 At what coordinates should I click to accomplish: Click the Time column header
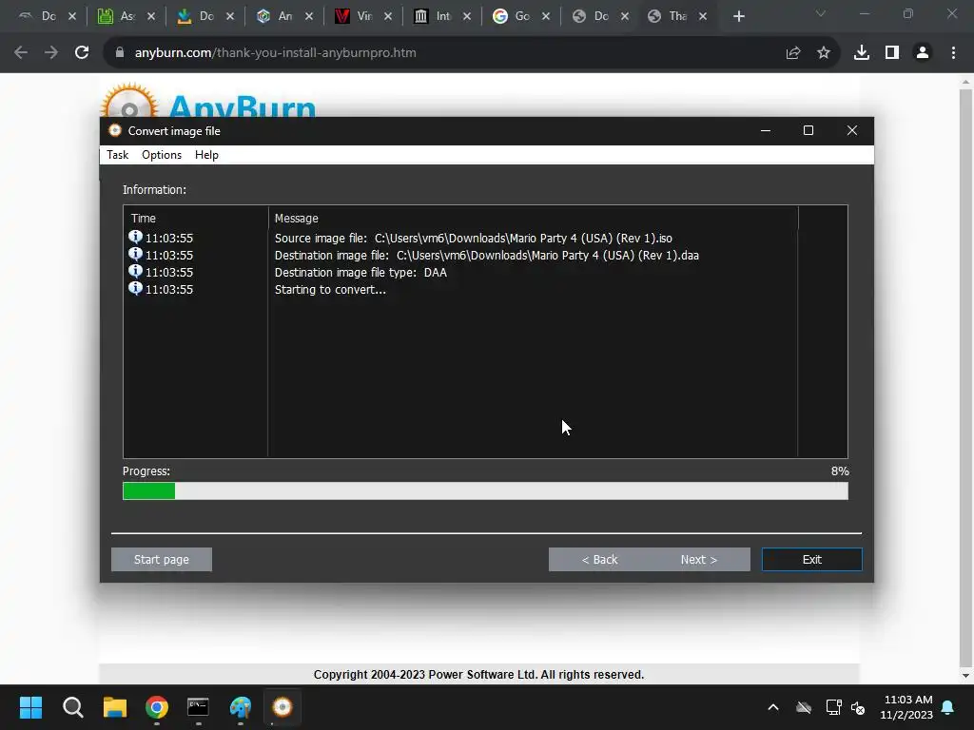pos(196,219)
